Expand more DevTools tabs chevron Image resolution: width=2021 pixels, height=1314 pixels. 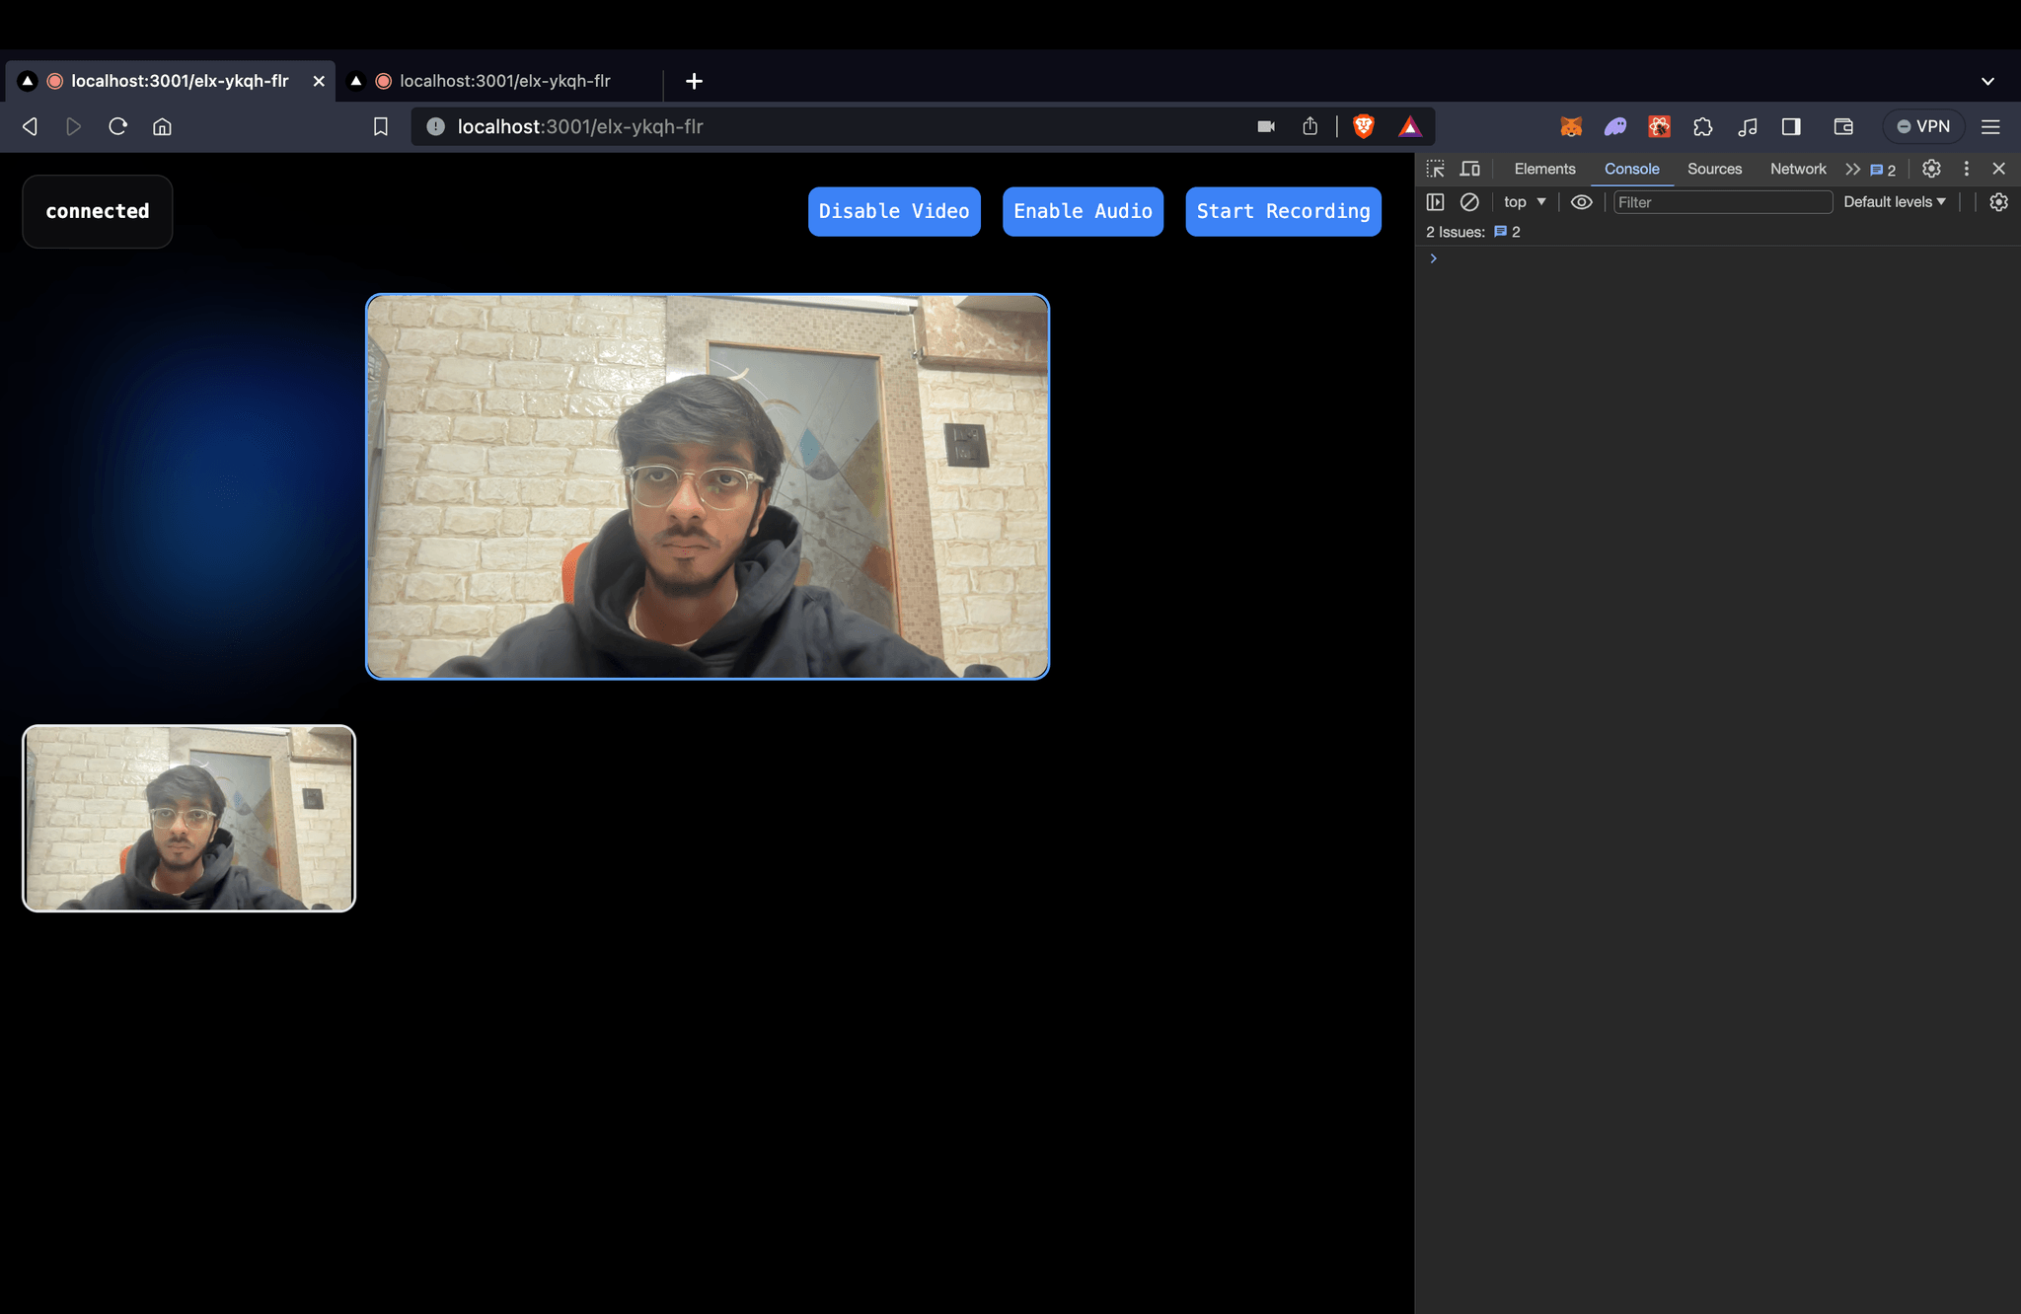coord(1852,169)
